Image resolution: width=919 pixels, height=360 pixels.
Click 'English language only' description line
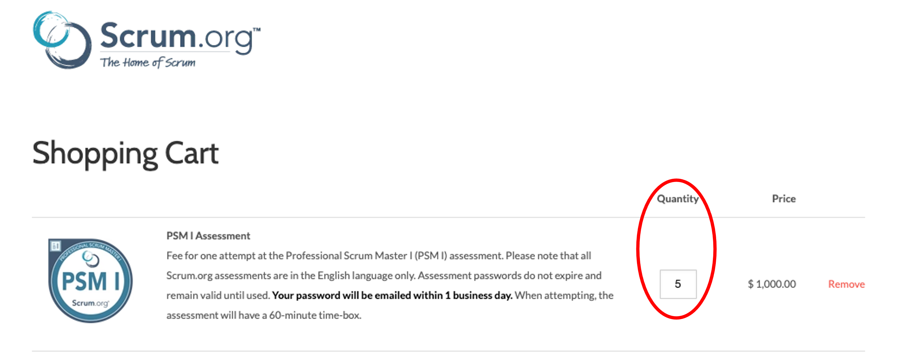click(x=383, y=276)
